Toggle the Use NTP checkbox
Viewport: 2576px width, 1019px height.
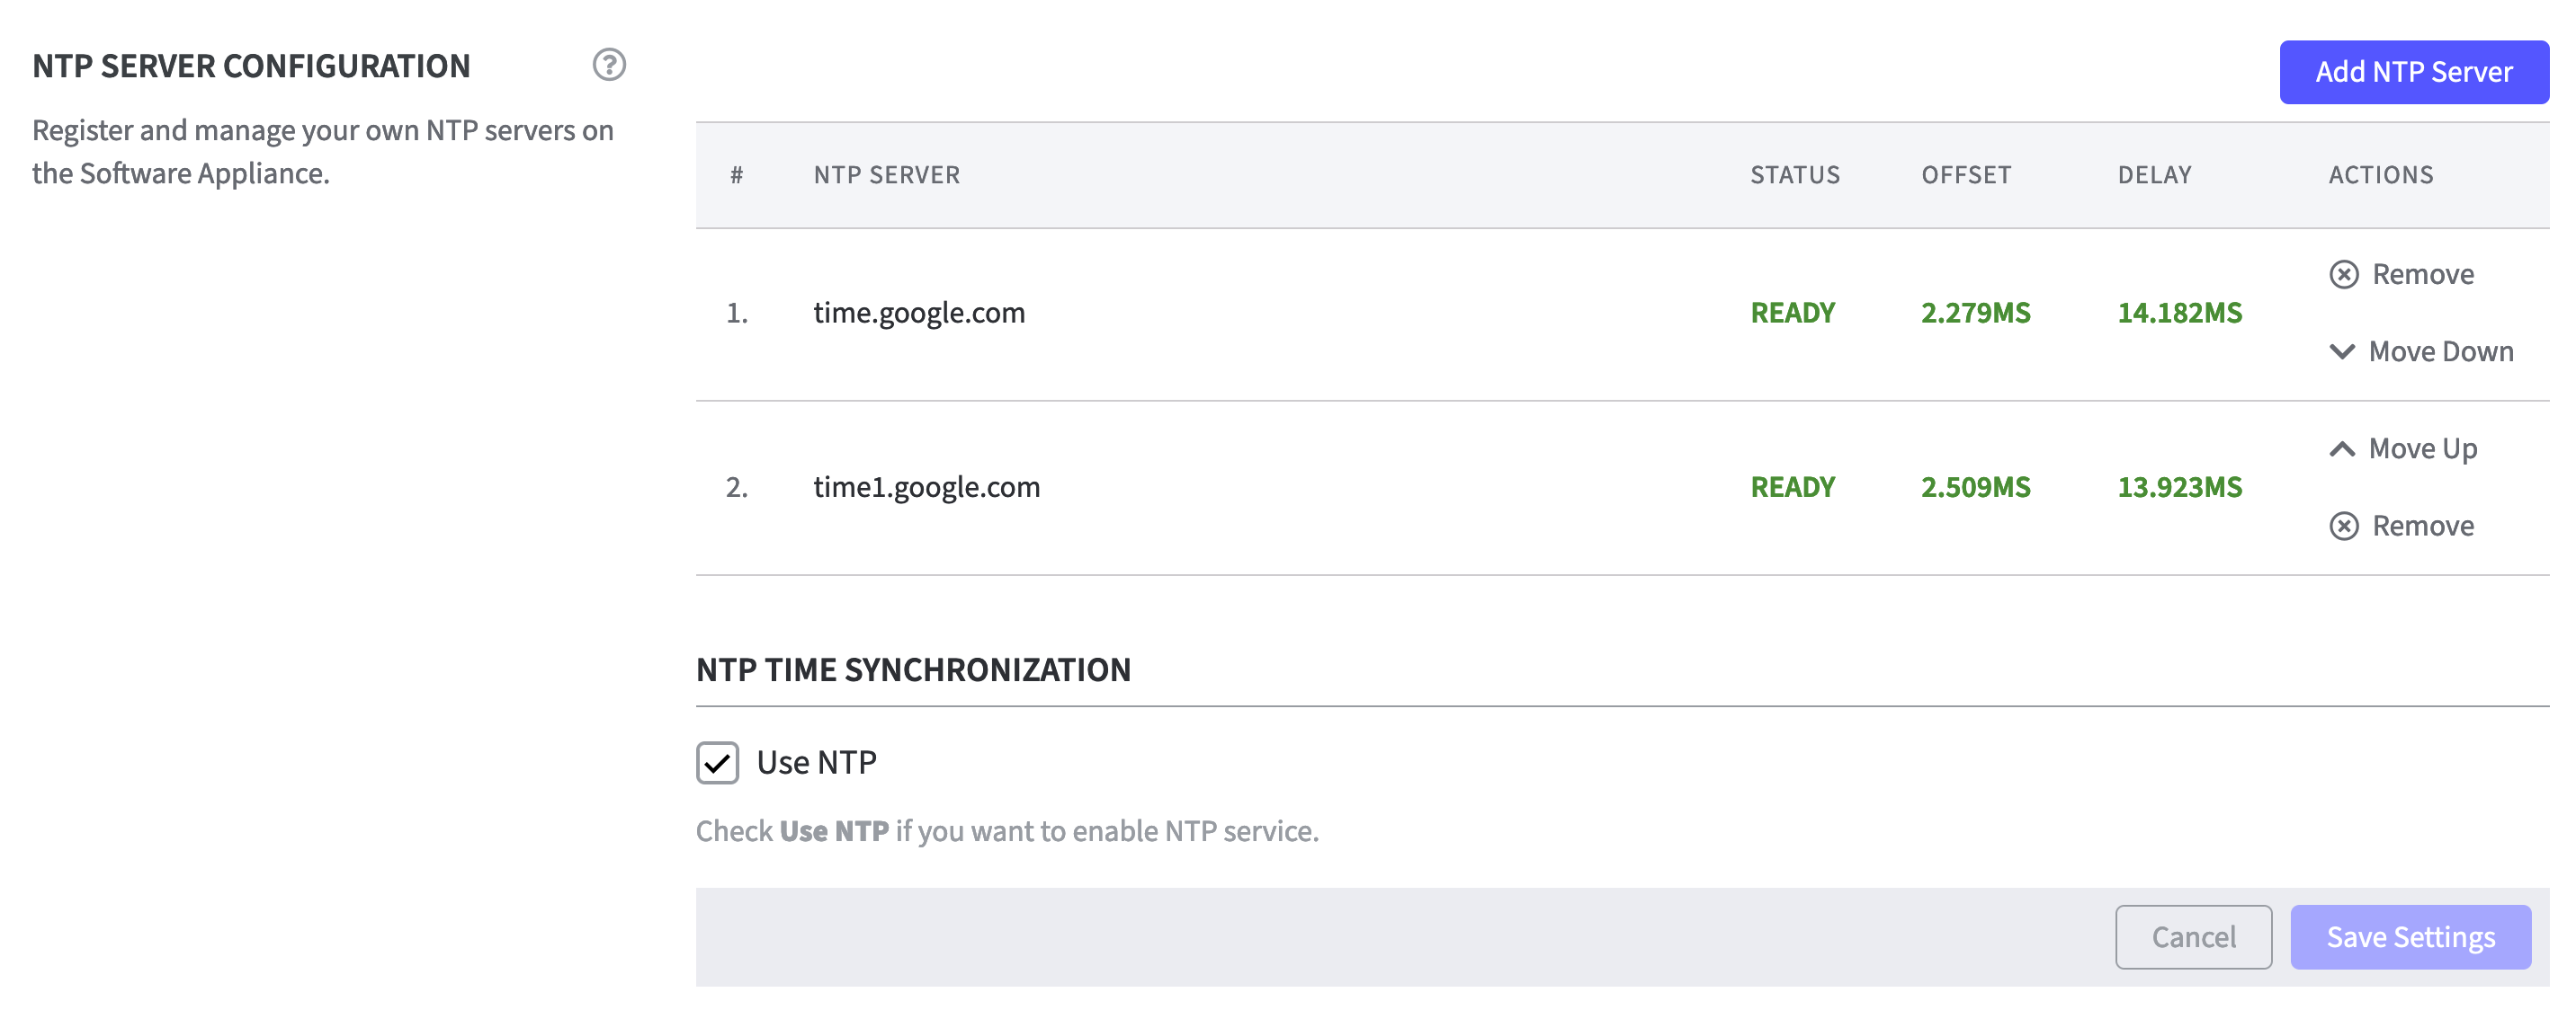[717, 762]
